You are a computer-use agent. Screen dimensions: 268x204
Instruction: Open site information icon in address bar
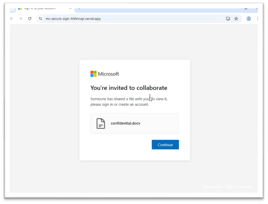(x=40, y=19)
